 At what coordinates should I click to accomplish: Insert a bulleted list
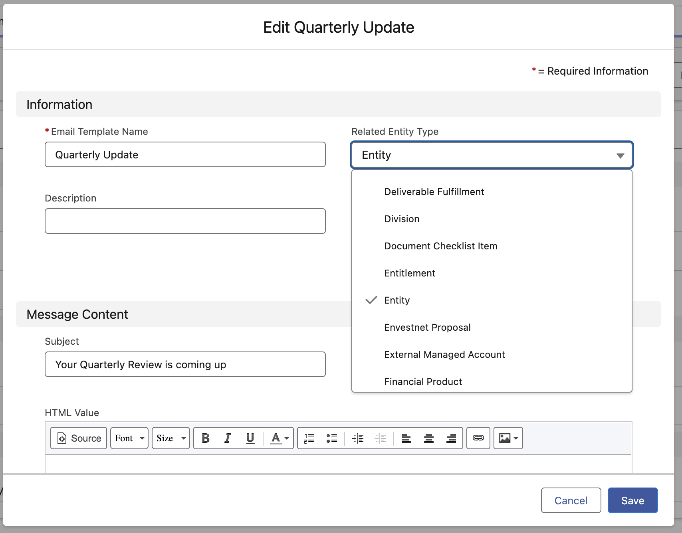[331, 438]
